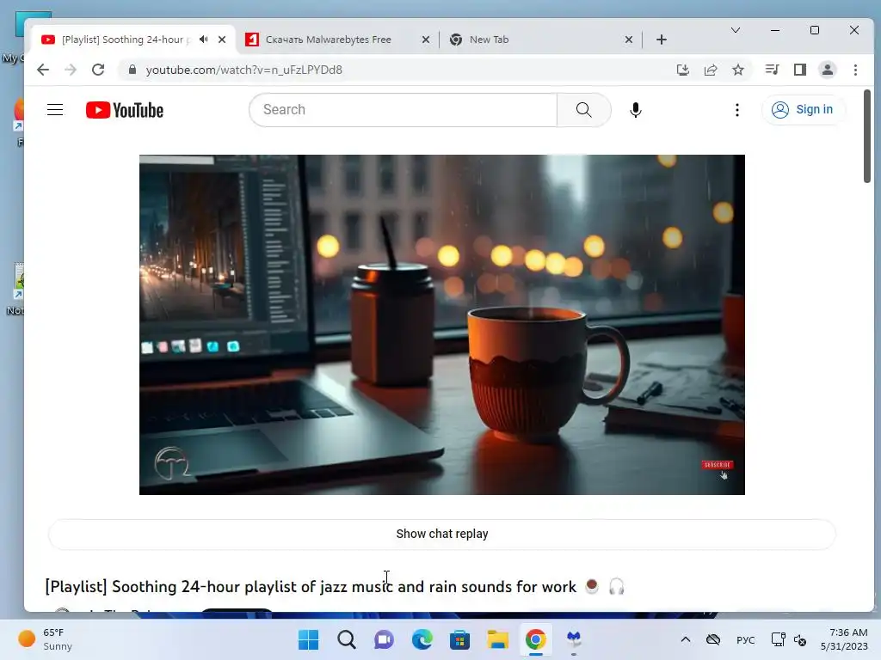Open YouTube settings three-dot menu
The height and width of the screenshot is (660, 881).
[x=737, y=109]
